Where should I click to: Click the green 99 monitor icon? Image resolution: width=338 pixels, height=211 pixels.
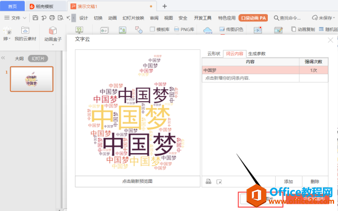click(x=79, y=30)
